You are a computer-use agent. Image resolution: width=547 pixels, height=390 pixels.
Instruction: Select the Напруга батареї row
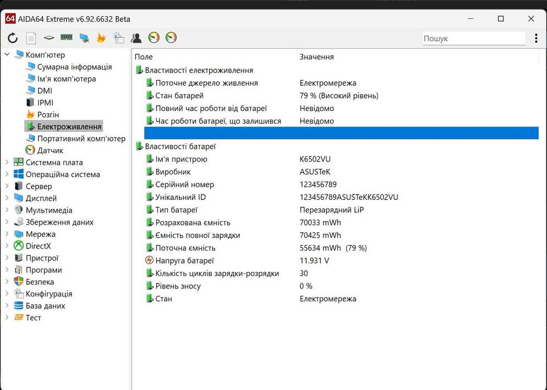pos(185,261)
